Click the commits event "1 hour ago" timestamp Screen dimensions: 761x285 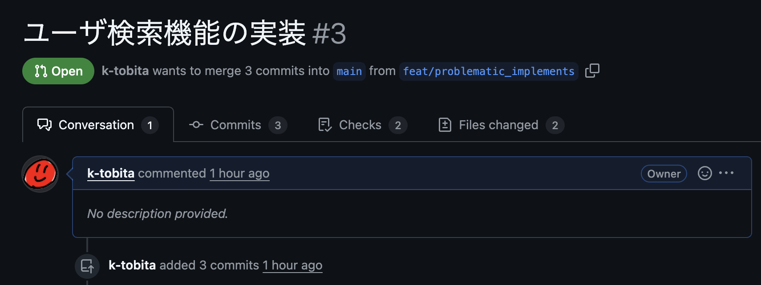pos(292,265)
